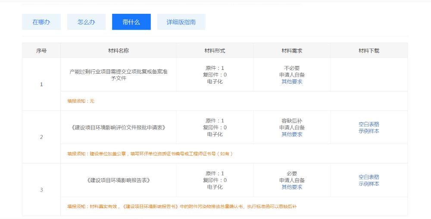View 示例样本 for 《建设项目环境影响报告表》

coord(369,184)
